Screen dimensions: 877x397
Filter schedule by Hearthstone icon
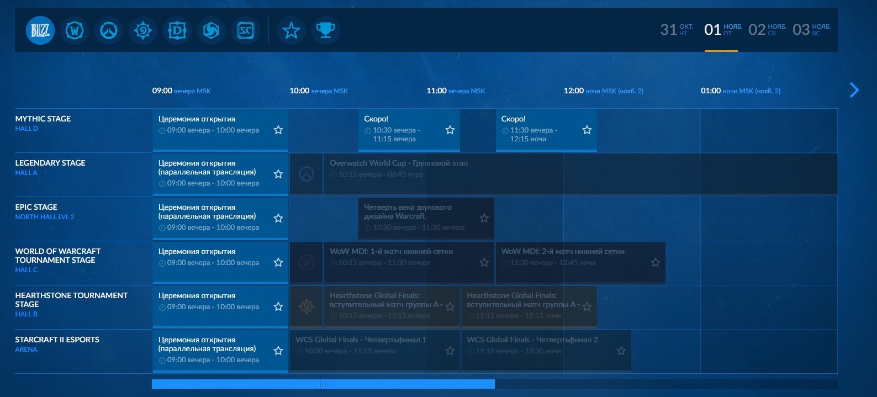point(143,30)
